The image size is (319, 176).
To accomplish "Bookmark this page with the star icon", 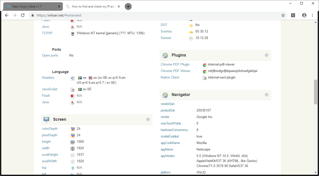I will [x=283, y=15].
